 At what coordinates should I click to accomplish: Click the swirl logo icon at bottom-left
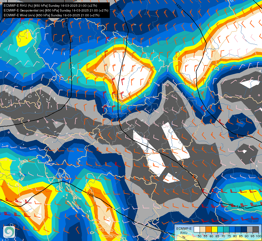point(9,232)
